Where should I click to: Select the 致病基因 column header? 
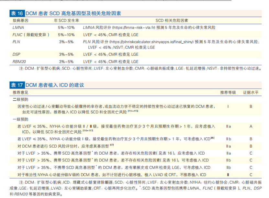tap(18, 20)
